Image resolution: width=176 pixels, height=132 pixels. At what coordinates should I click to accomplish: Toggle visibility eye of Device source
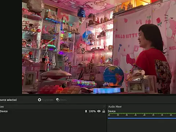[99, 111]
